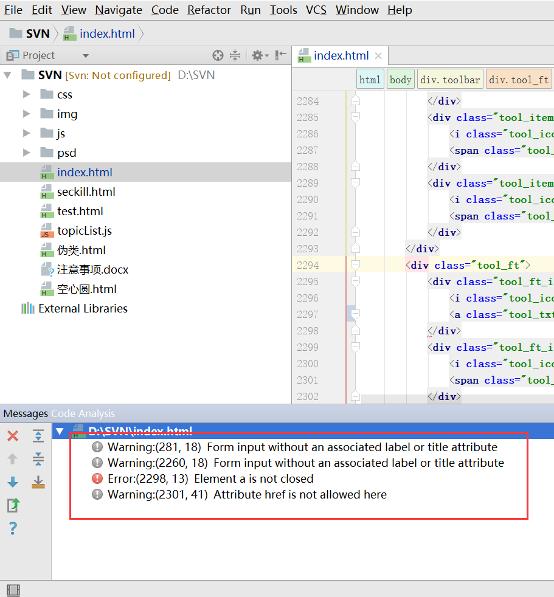Select warning at line 281 message
Viewport: 554px width, 597px height.
coord(302,447)
